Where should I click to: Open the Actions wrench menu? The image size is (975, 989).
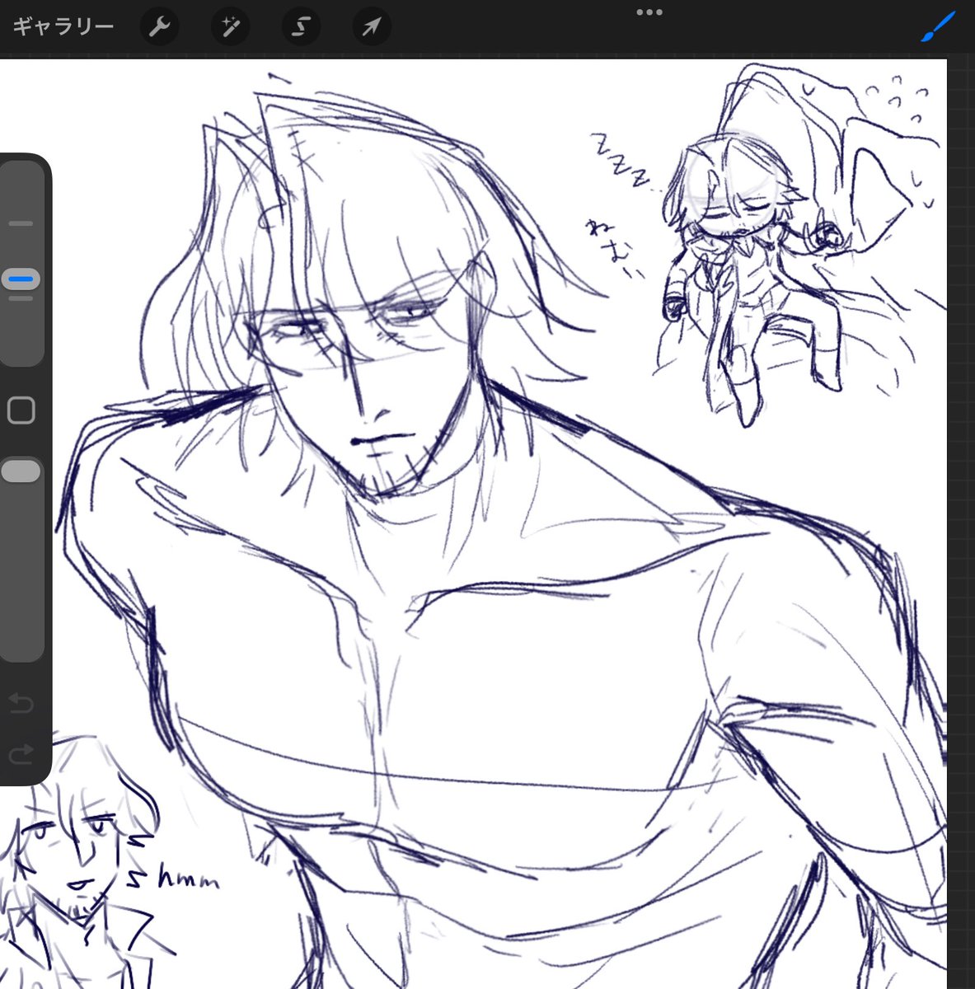click(159, 27)
